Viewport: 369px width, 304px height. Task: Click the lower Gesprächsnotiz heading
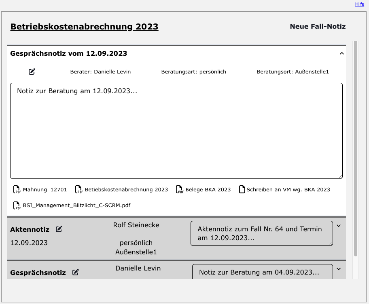(38, 273)
